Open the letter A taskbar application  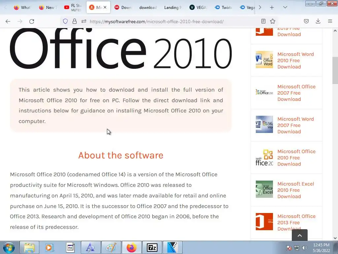coord(91,247)
